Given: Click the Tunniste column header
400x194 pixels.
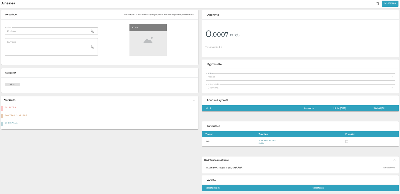Looking at the screenshot, I should (263, 134).
